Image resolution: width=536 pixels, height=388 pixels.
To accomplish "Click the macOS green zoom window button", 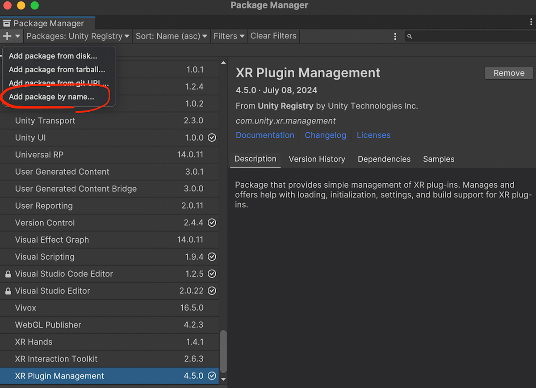I will point(34,6).
